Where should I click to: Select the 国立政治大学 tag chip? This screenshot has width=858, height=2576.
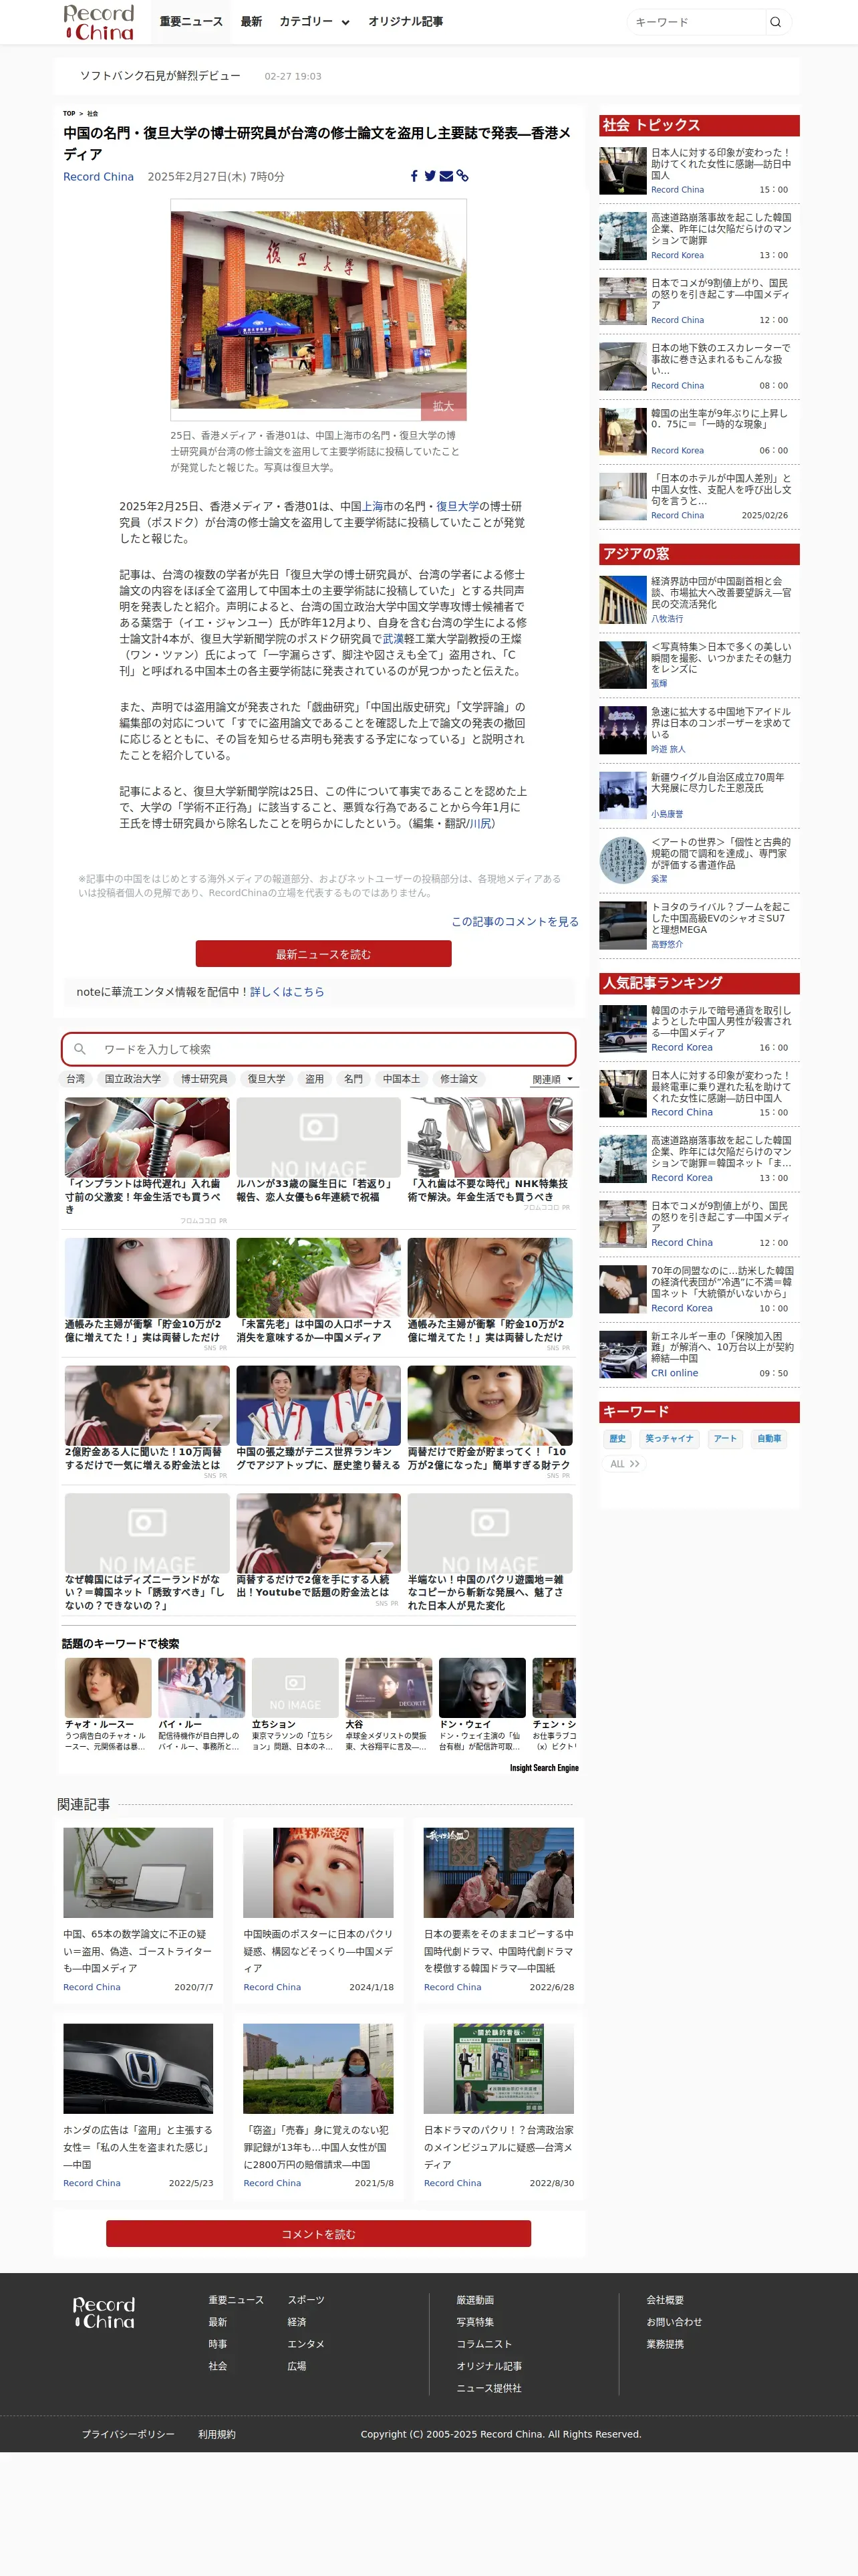click(133, 1079)
